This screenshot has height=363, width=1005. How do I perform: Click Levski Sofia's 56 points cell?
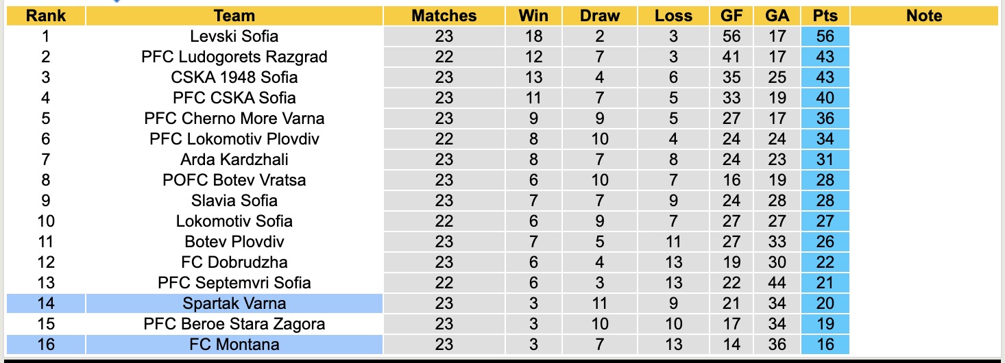[825, 36]
